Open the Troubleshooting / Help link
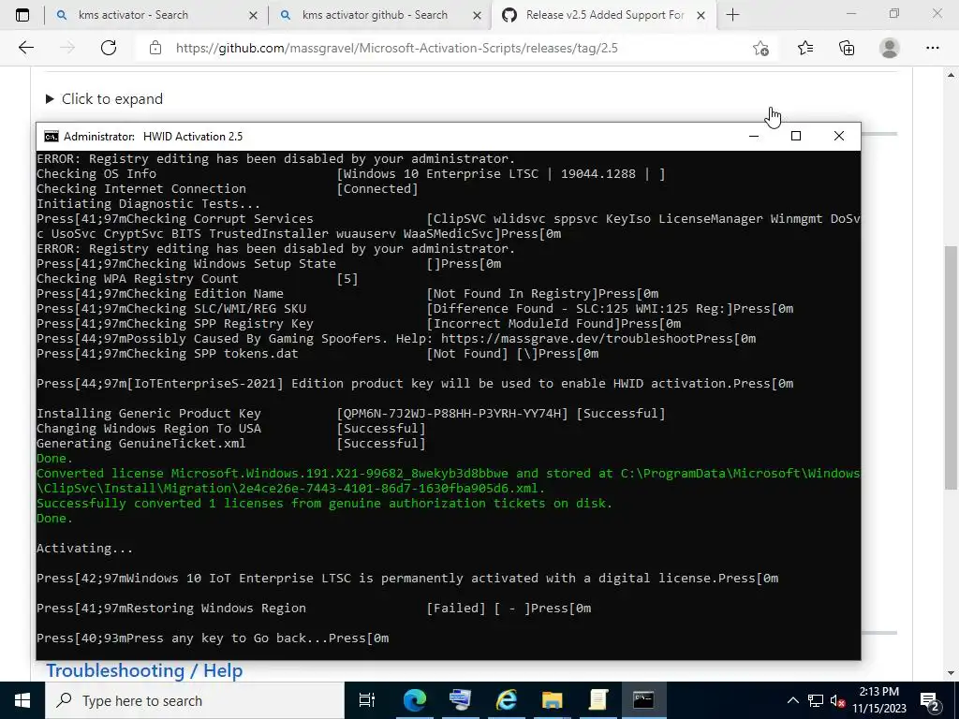The height and width of the screenshot is (719, 959). click(x=144, y=670)
